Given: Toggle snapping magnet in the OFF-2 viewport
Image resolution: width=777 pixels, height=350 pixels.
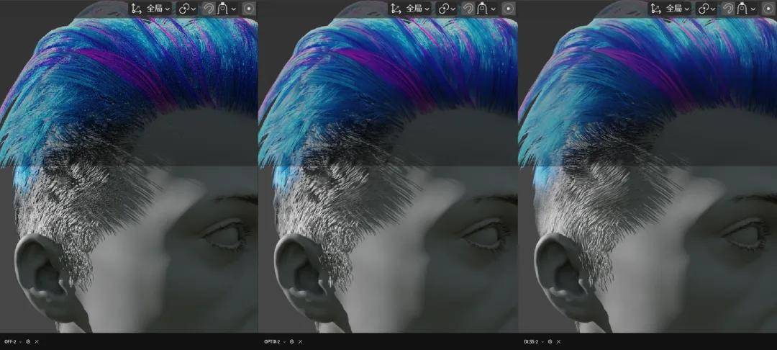Looking at the screenshot, I should pyautogui.click(x=208, y=9).
